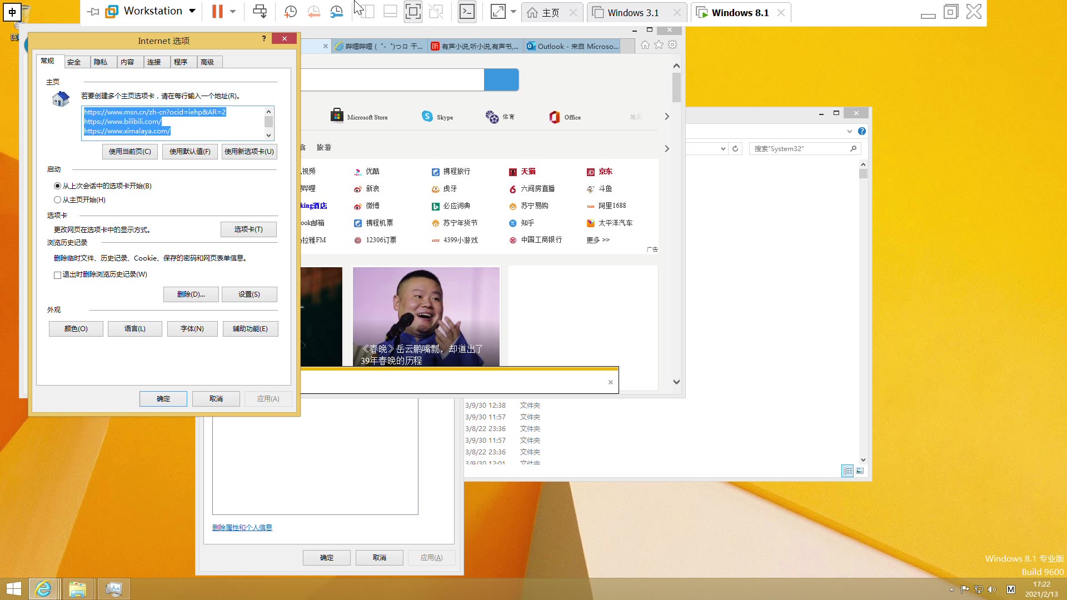Click the 体育 sports icon on MSN page
This screenshot has height=600, width=1067.
tap(492, 117)
